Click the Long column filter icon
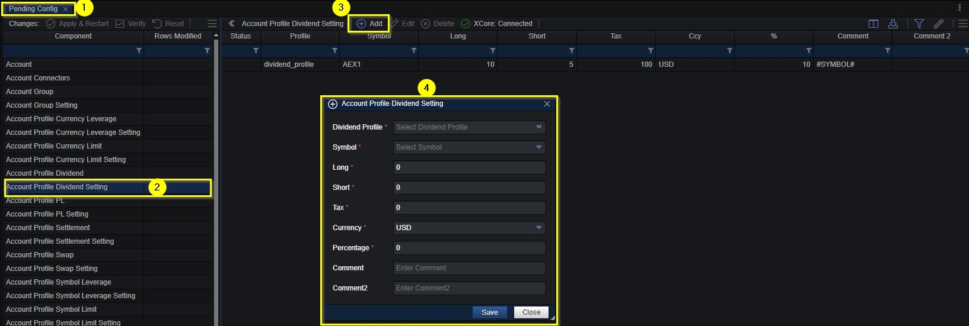 [x=492, y=51]
